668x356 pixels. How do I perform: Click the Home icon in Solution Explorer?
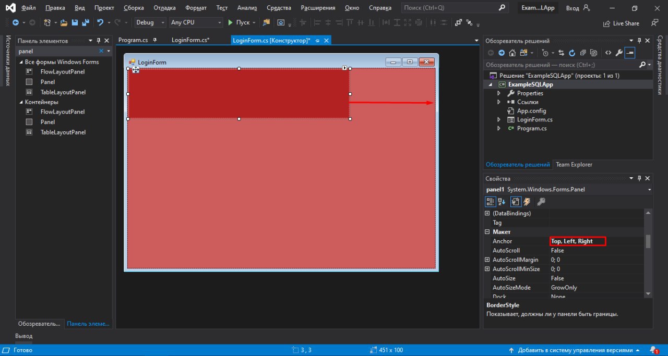(512, 53)
